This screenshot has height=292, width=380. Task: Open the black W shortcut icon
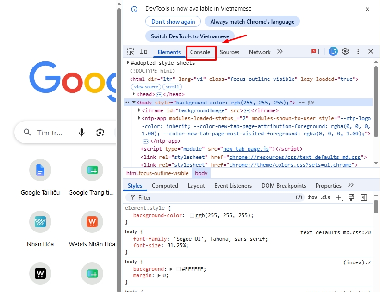pos(40,274)
